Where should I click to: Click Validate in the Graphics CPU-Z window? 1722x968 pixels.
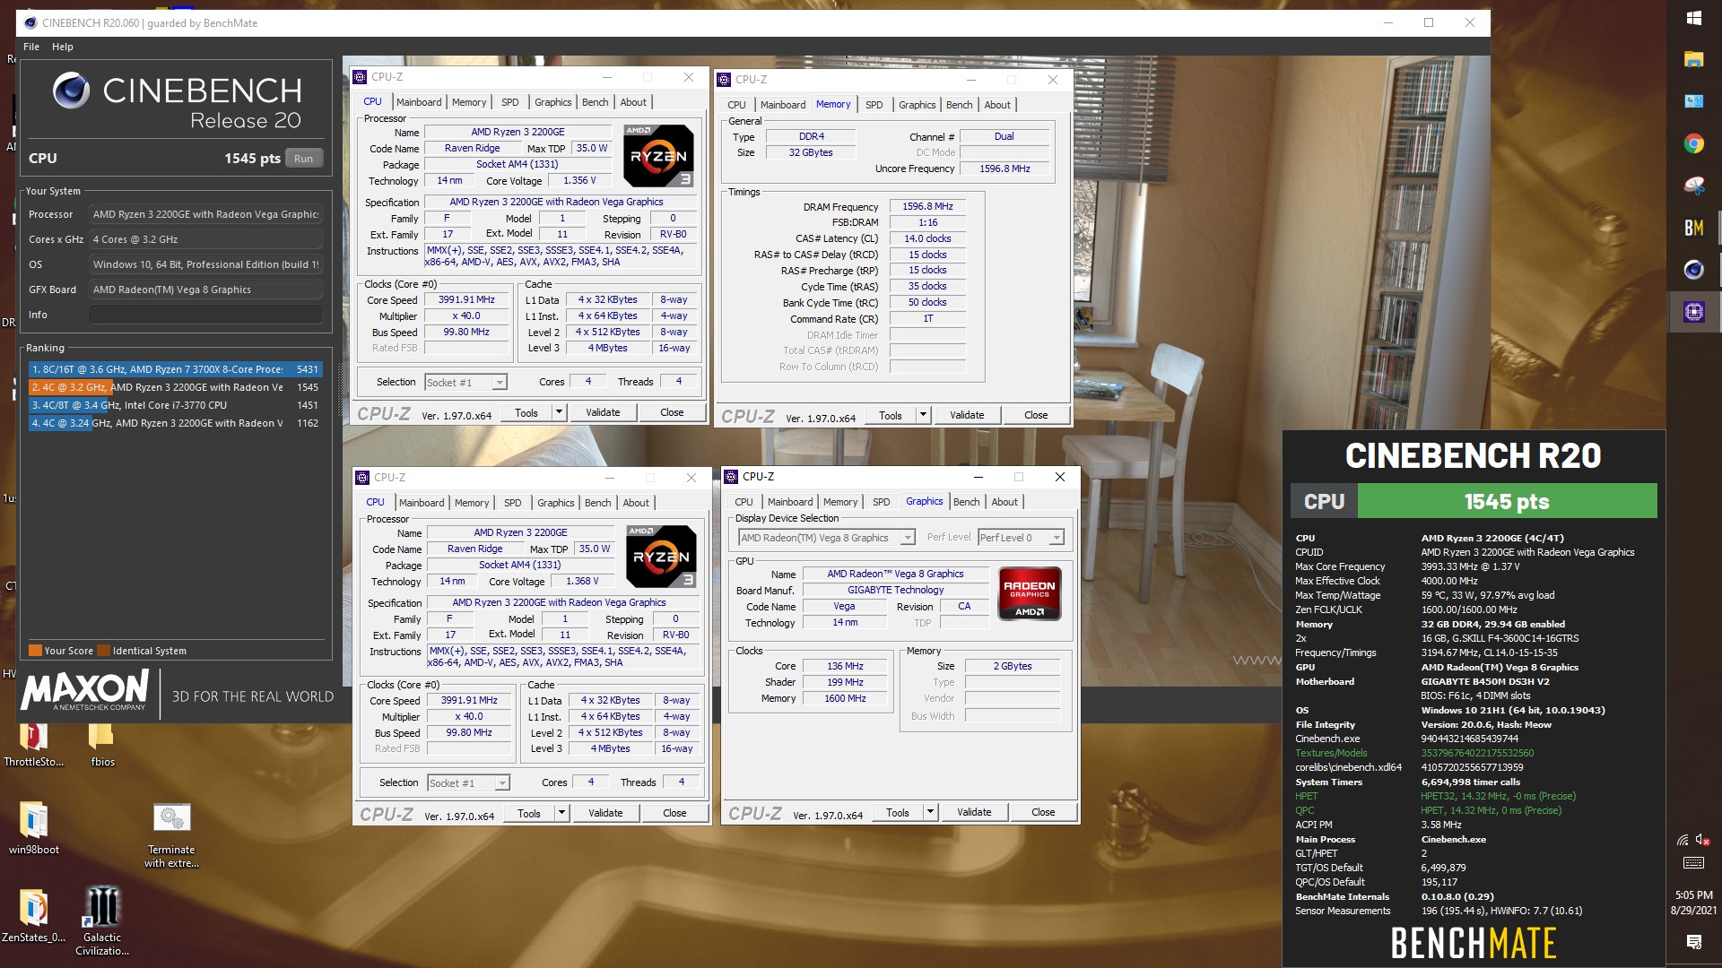tap(974, 812)
